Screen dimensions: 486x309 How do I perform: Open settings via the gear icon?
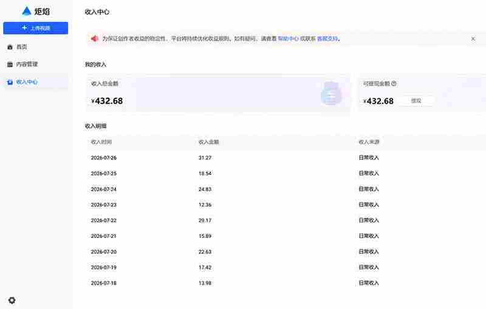(x=12, y=300)
